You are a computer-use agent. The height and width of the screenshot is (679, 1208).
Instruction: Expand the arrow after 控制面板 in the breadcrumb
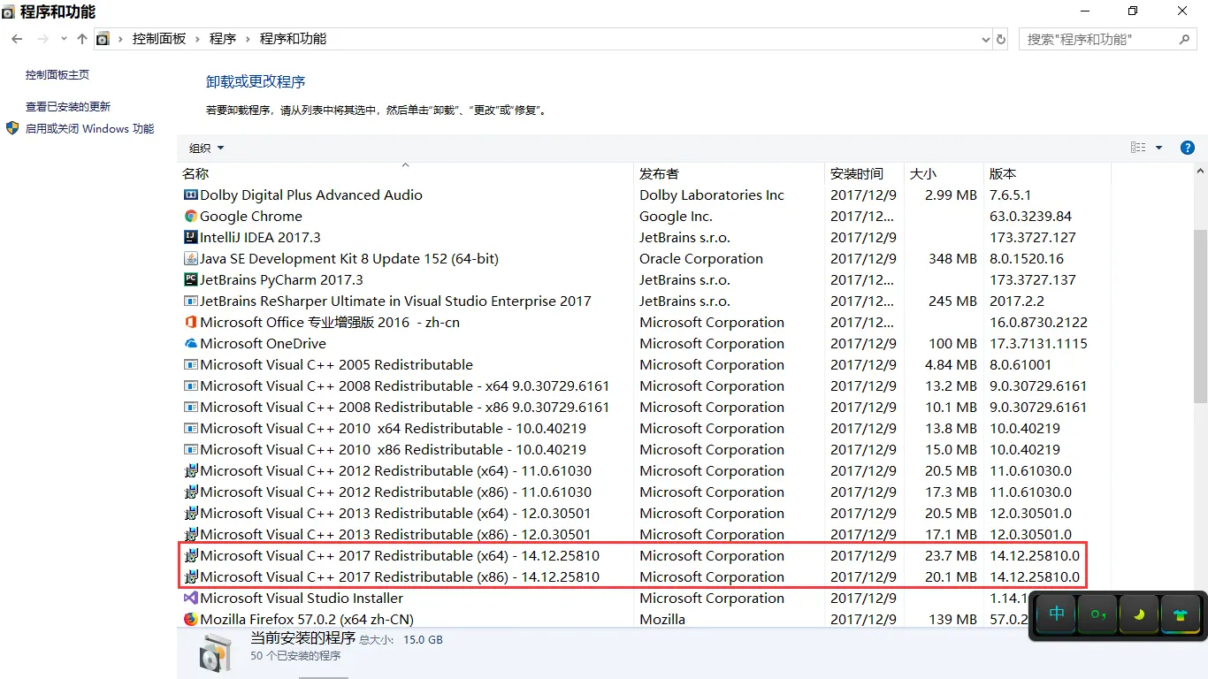197,39
